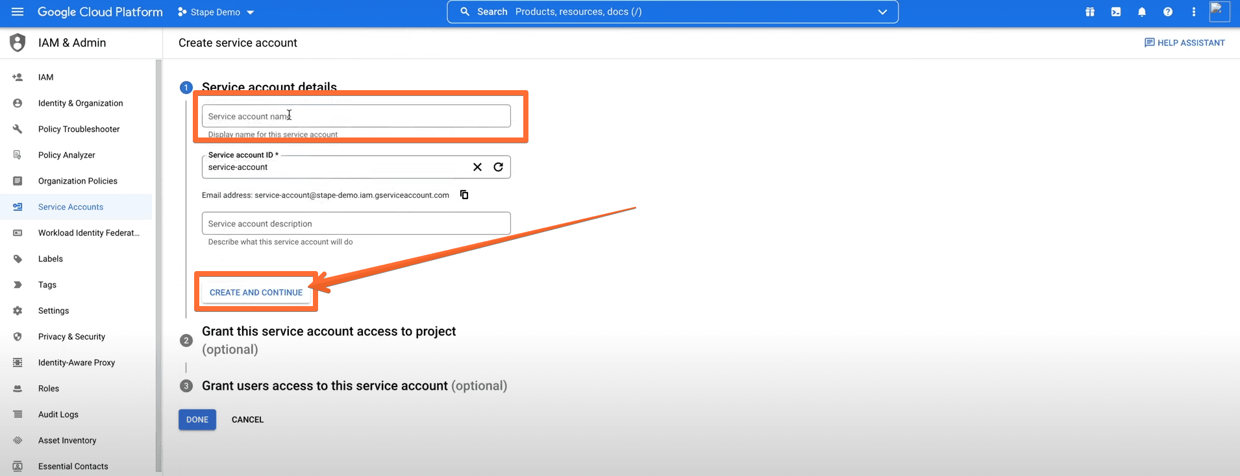The image size is (1240, 476).
Task: Click the Asset Inventory diamond icon
Action: pos(18,440)
